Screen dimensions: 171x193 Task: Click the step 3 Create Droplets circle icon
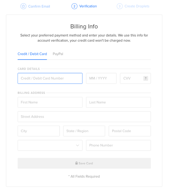119,6
